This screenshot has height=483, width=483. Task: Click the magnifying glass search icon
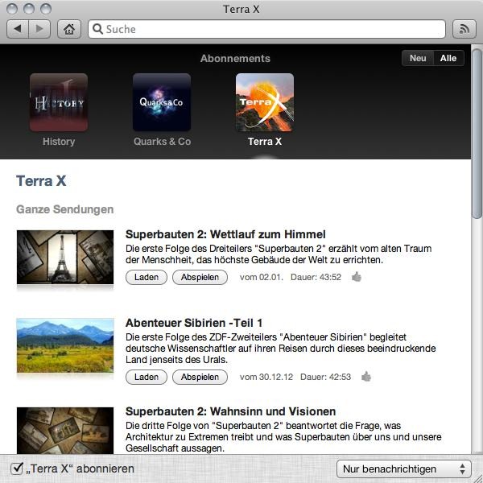point(97,29)
